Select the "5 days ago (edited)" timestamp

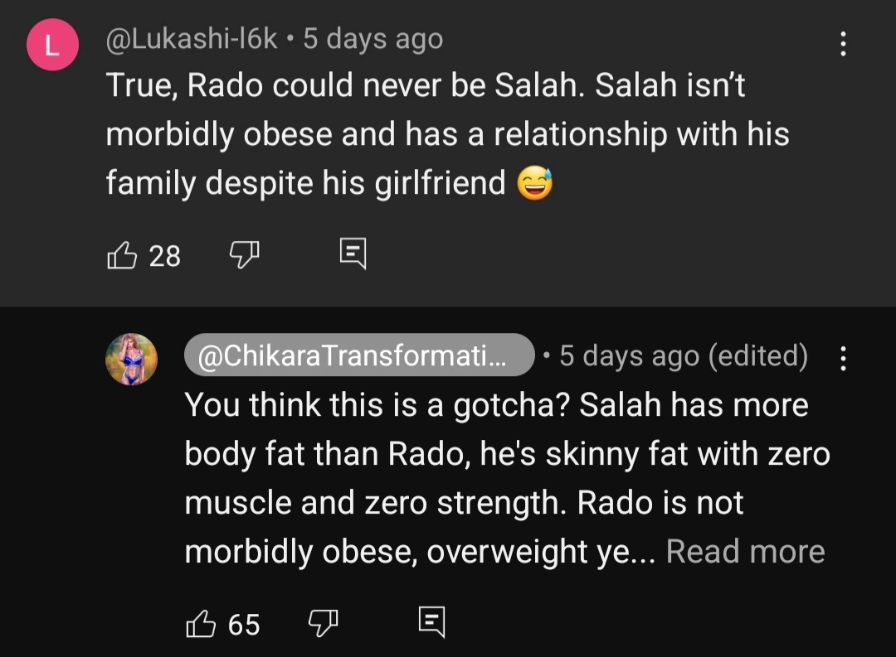pos(683,355)
